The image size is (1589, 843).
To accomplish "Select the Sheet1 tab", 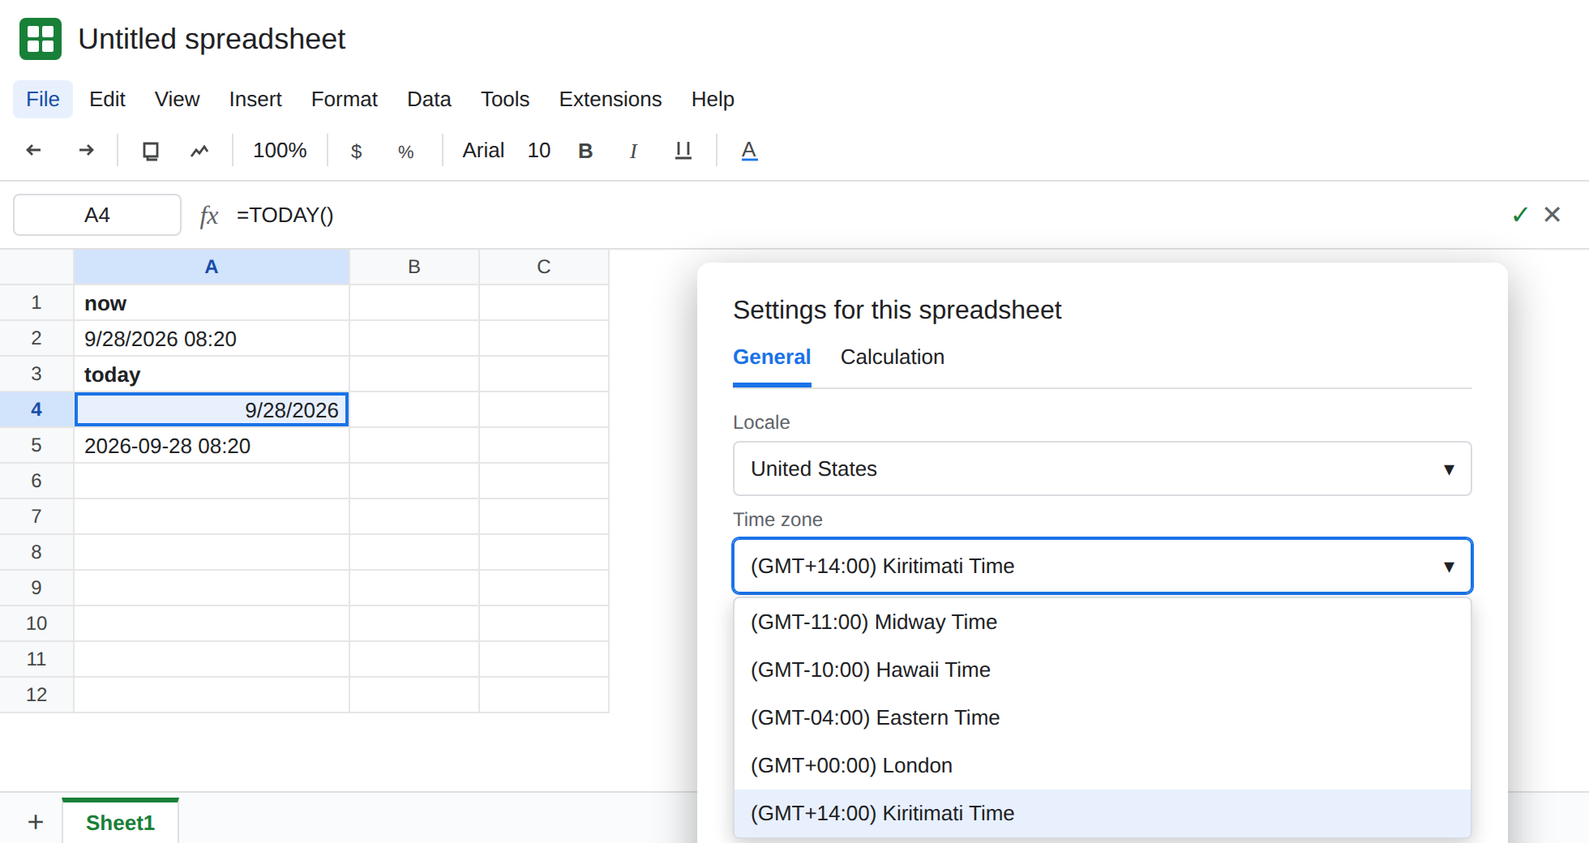I will [120, 823].
